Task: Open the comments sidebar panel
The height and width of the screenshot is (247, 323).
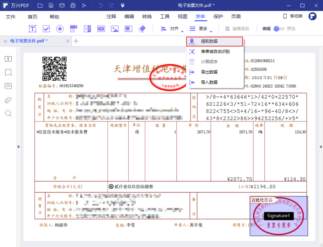Action: (x=8, y=86)
